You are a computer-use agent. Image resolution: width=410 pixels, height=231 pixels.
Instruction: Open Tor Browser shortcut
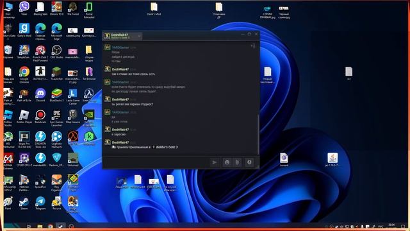pos(89,73)
